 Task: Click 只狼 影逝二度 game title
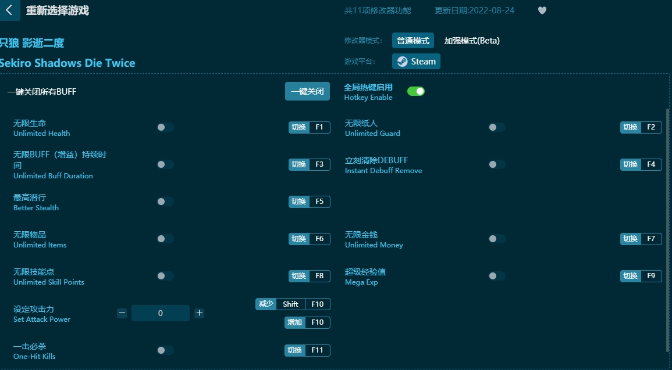[32, 43]
